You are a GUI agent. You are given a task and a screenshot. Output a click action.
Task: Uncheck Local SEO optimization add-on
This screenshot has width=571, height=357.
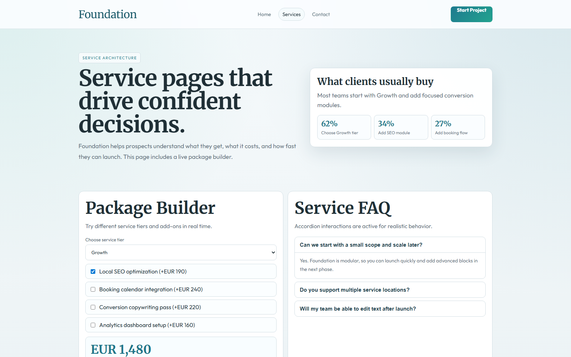point(93,271)
